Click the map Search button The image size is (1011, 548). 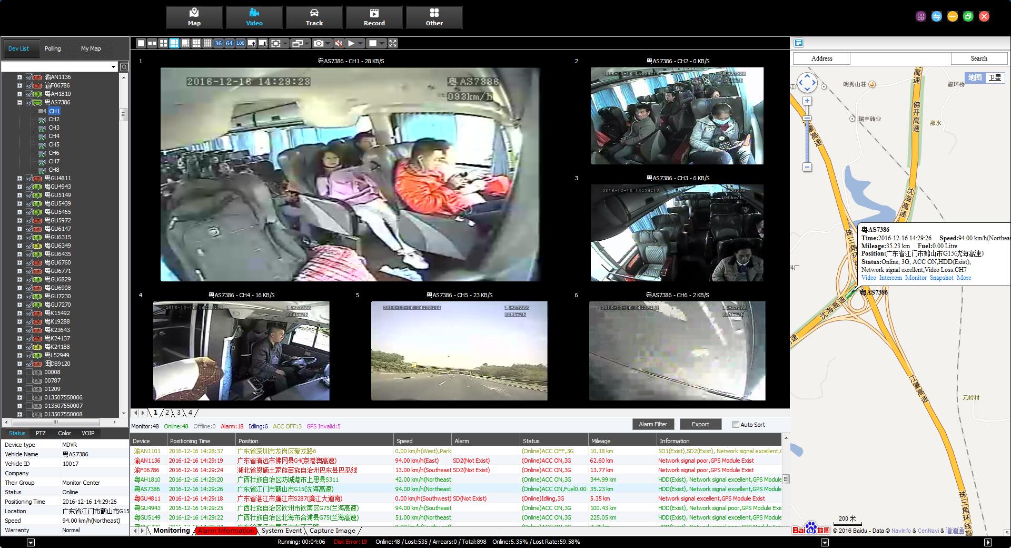979,58
